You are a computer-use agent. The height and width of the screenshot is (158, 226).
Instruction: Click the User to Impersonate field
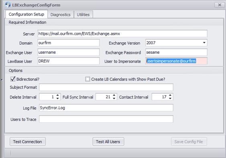click(176, 61)
